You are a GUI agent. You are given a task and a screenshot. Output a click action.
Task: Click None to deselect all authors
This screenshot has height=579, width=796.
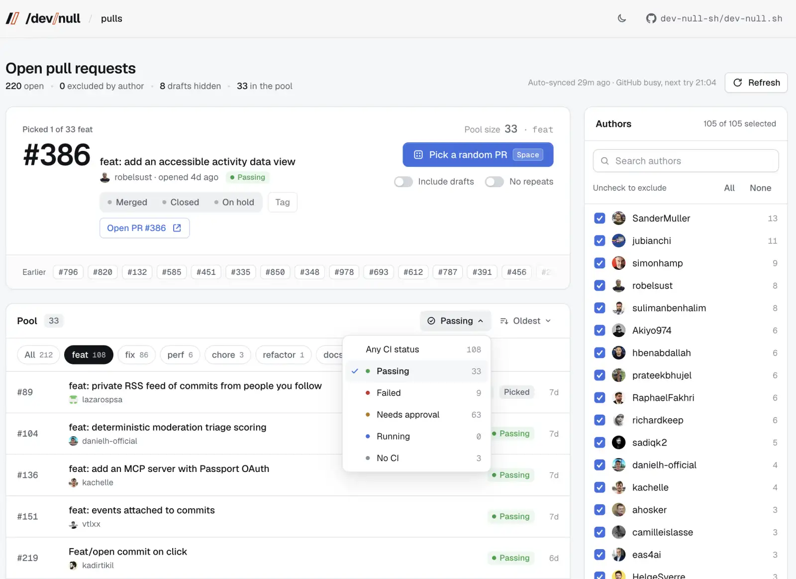pyautogui.click(x=760, y=188)
